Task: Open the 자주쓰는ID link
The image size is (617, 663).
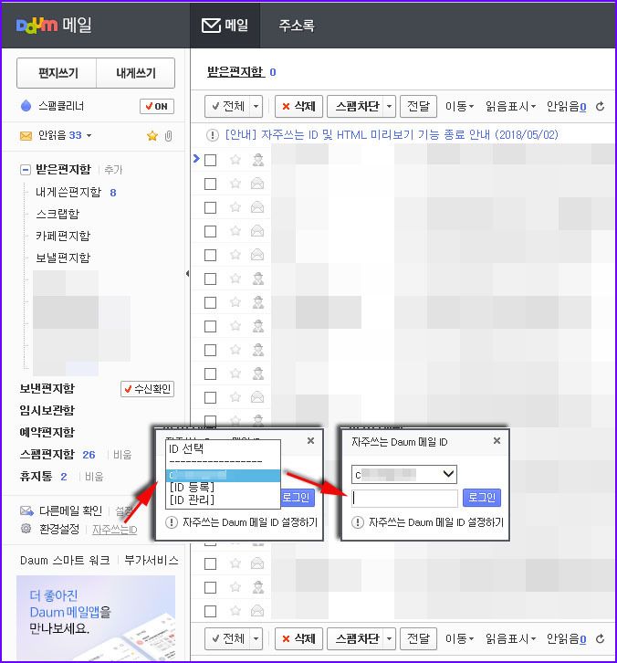Action: [114, 530]
